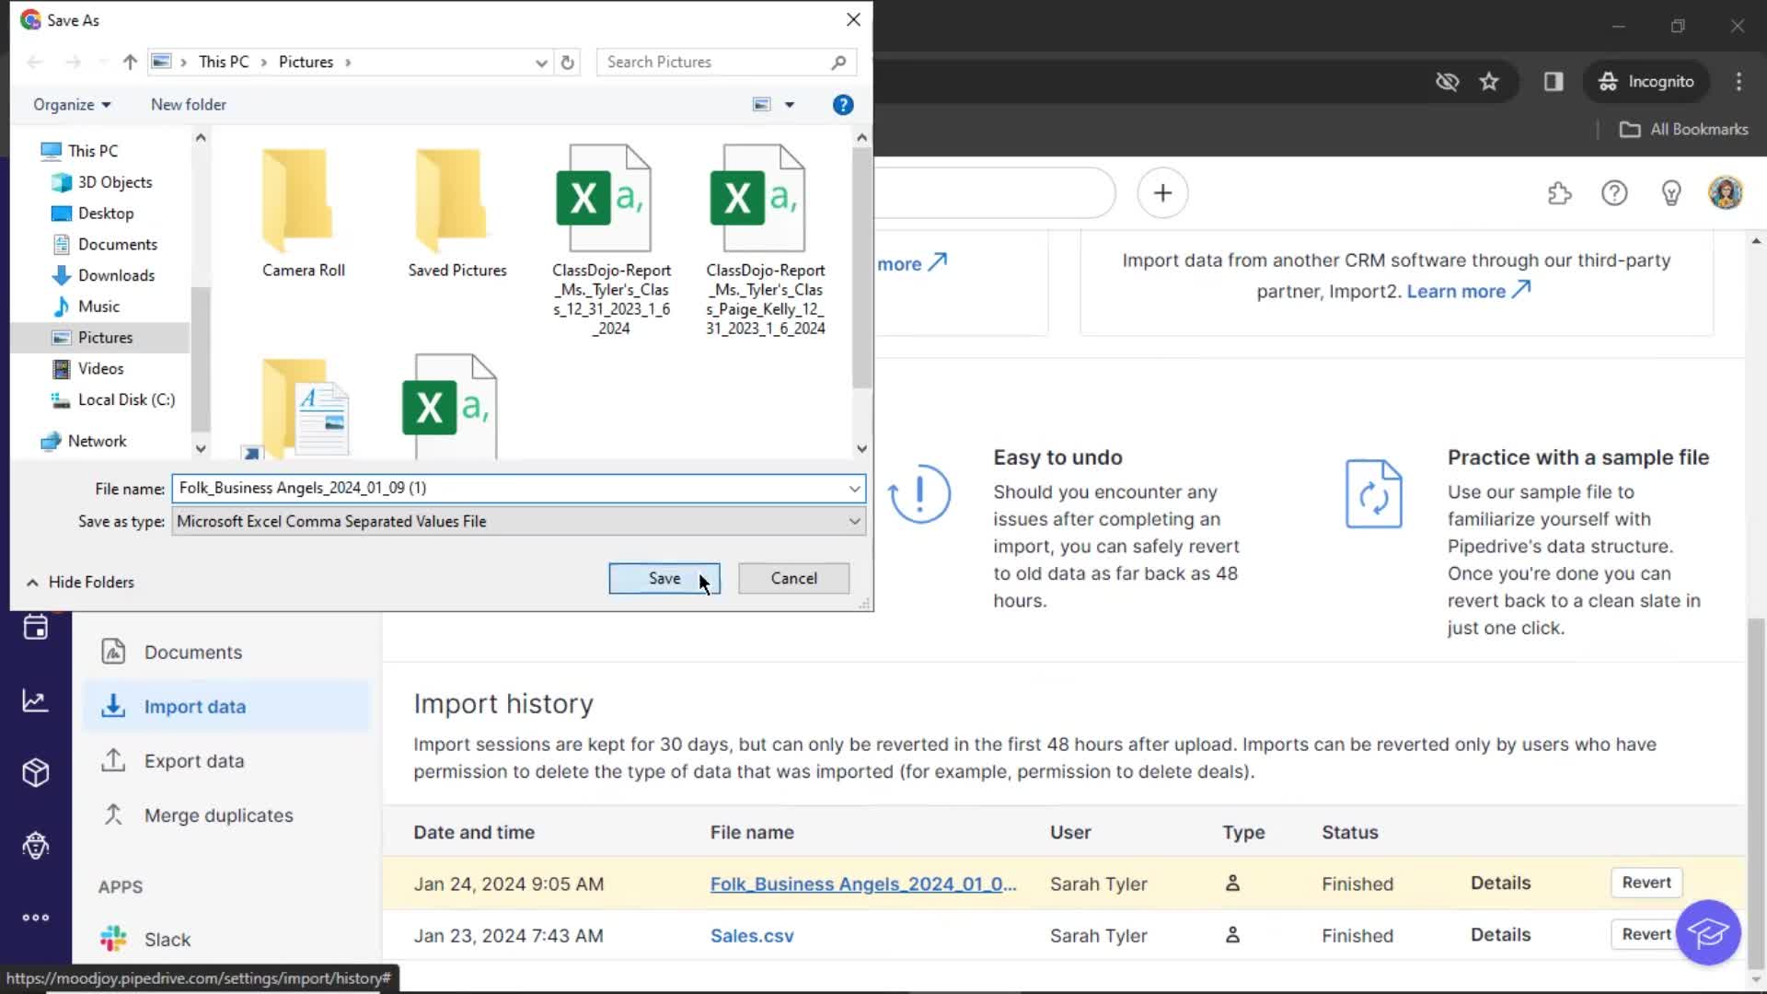Select ClassDojo-Report _Ms._Tyler's_Class_12_31_2023_1_6_2024 file
The image size is (1767, 994).
611,240
